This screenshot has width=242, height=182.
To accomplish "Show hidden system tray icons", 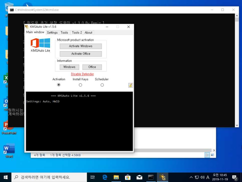I will [x=191, y=177].
